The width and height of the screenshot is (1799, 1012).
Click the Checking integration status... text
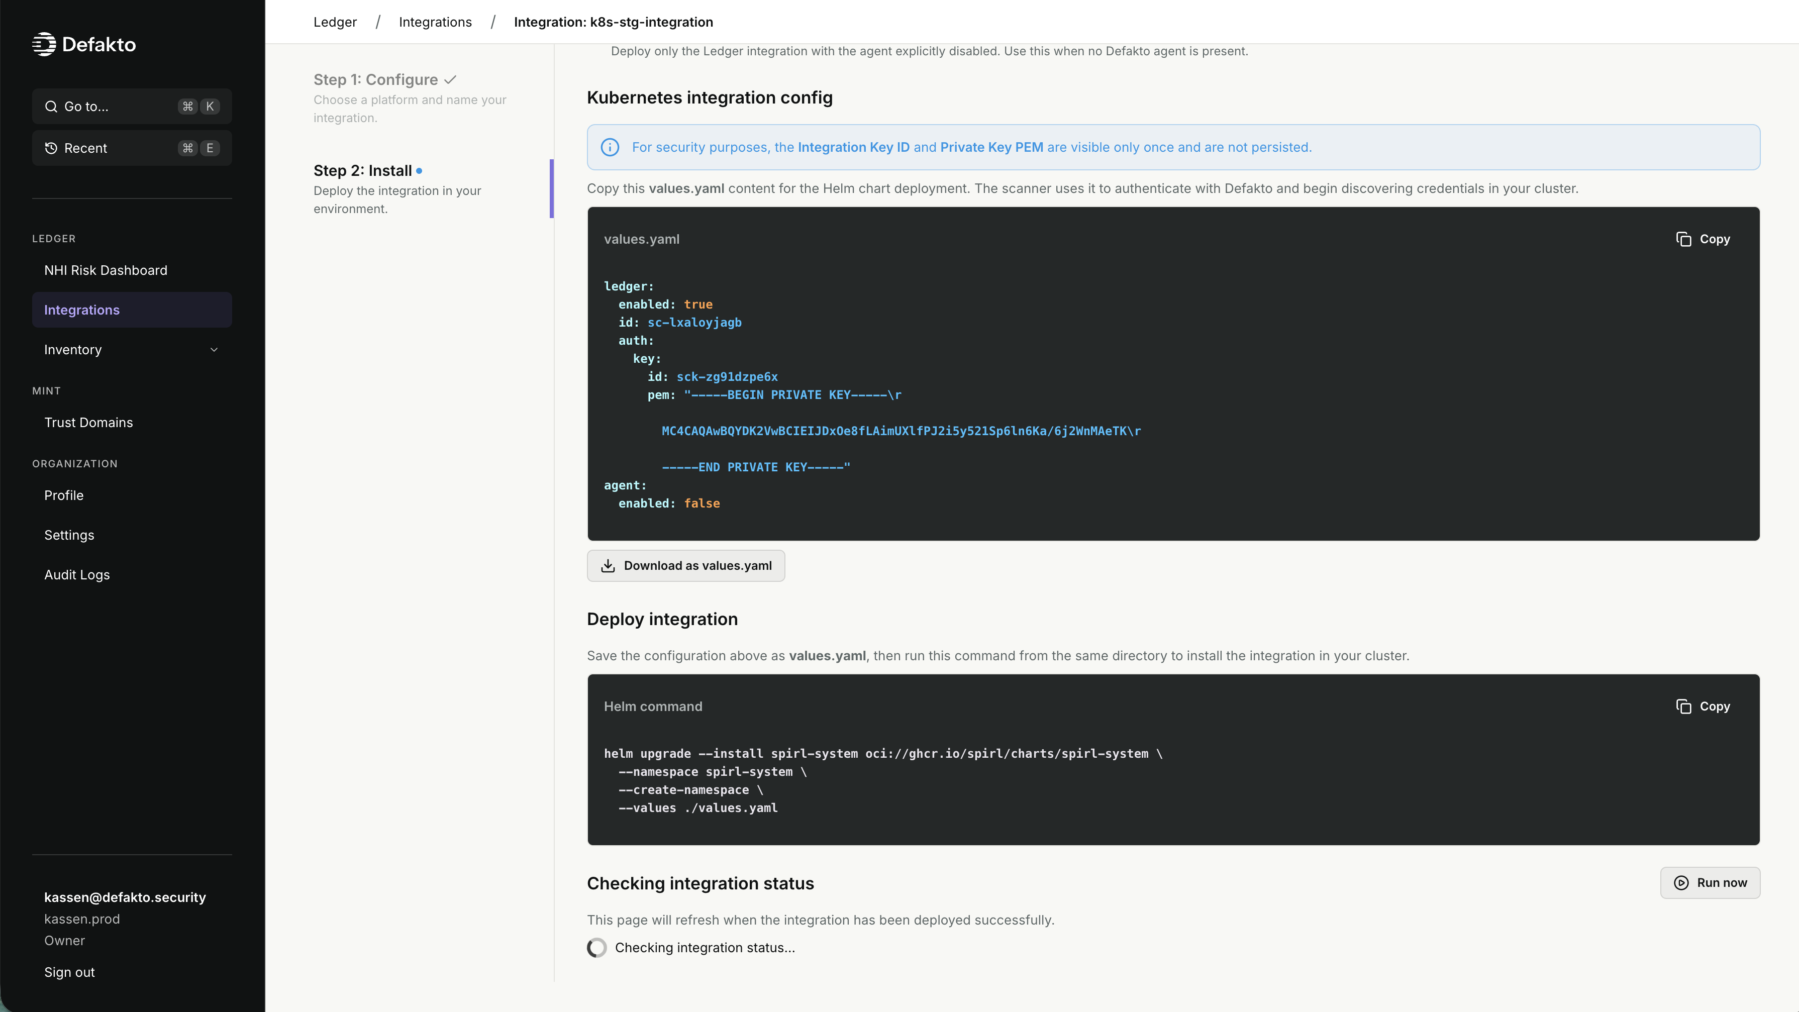pos(705,948)
